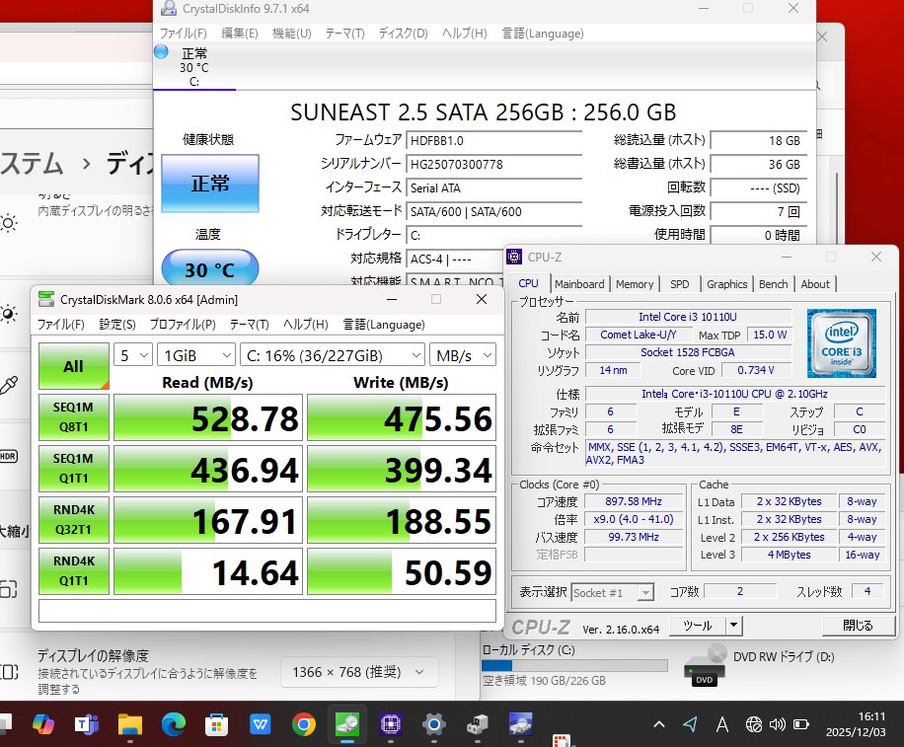The width and height of the screenshot is (904, 747).
Task: Click the 閉じる button in CPU-Z
Action: pyautogui.click(x=858, y=625)
